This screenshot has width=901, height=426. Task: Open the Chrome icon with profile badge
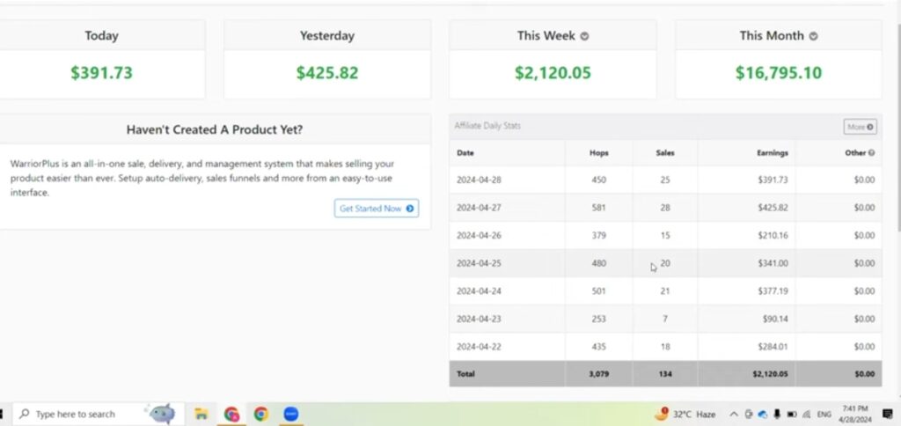pyautogui.click(x=231, y=414)
